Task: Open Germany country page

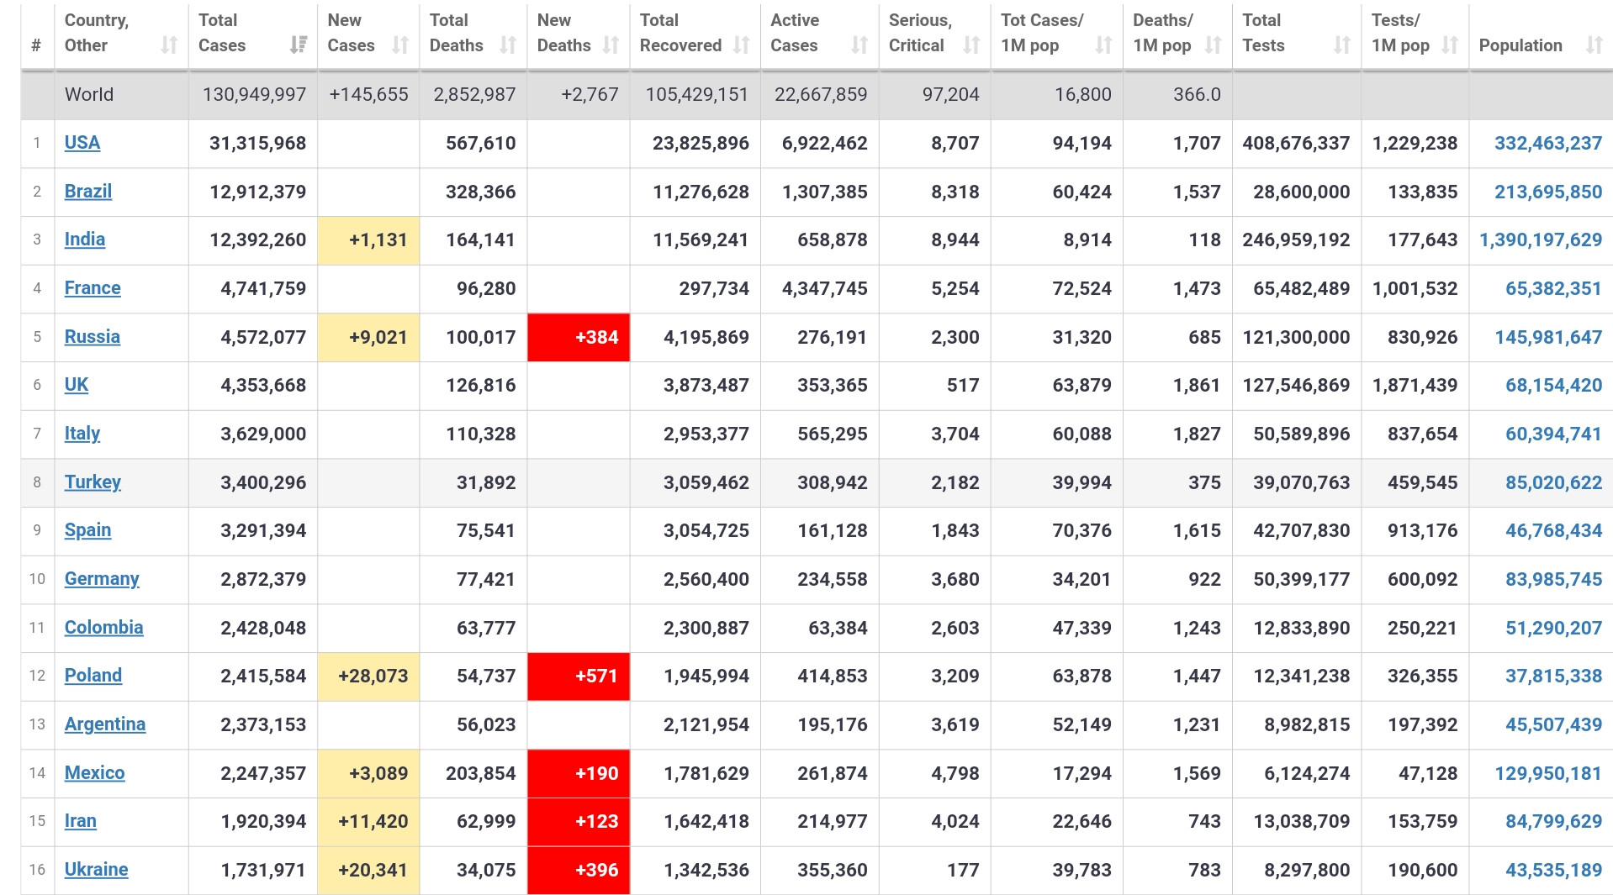Action: click(102, 579)
